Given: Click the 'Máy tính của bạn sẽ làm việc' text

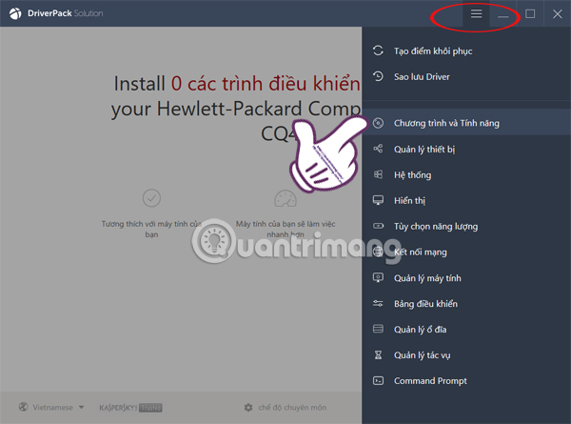Looking at the screenshot, I should (x=285, y=224).
